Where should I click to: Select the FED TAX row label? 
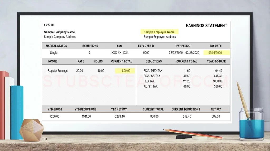149,81
